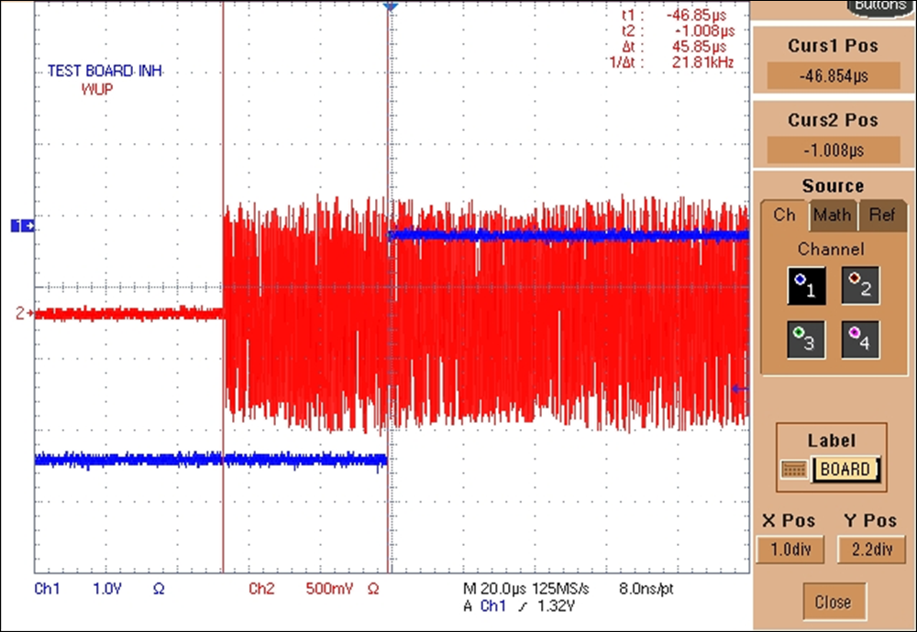Select the Ch source tab
Image resolution: width=917 pixels, height=632 pixels.
click(784, 216)
